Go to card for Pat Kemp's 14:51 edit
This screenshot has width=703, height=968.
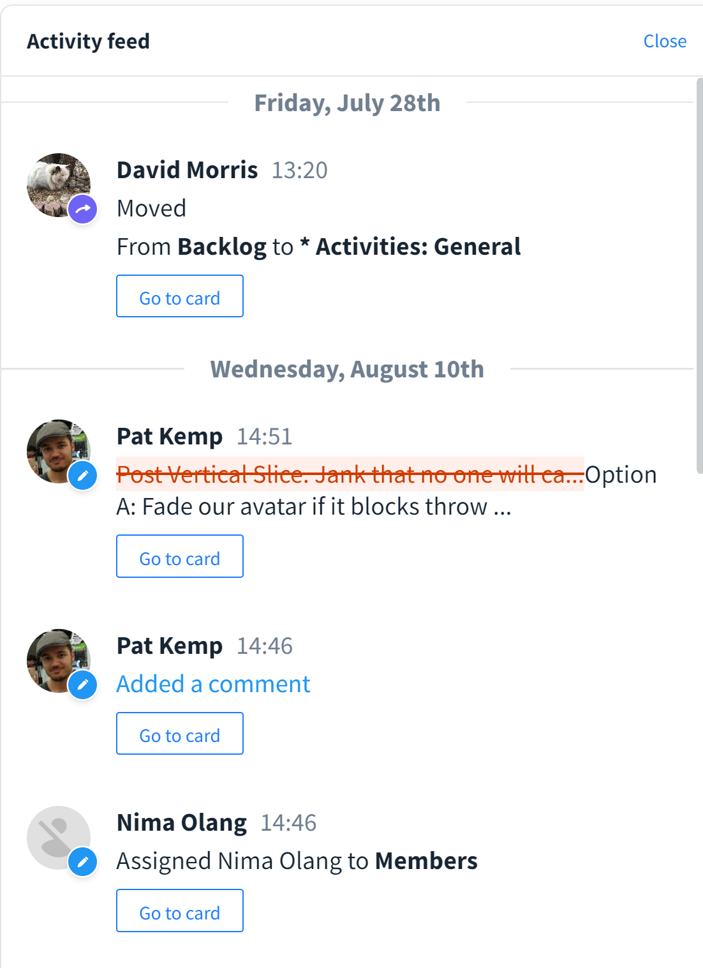click(x=180, y=556)
